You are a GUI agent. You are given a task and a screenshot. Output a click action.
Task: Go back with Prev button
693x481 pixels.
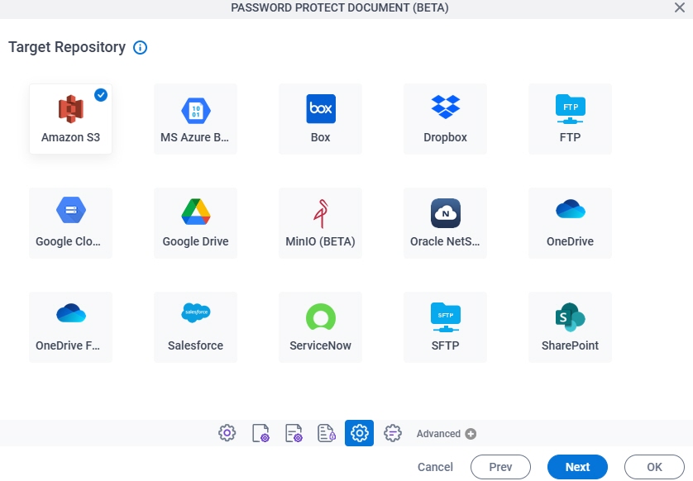[x=501, y=467]
